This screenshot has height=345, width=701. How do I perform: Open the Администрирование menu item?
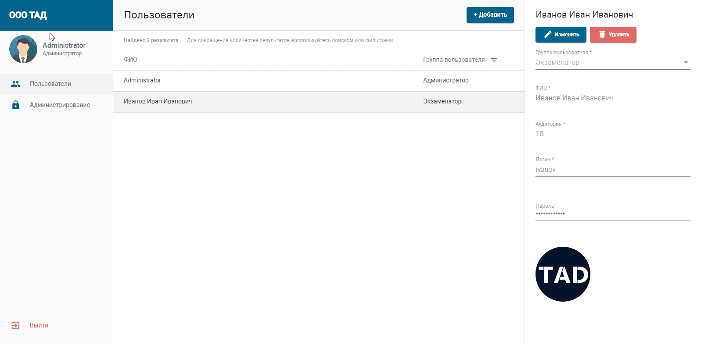point(60,105)
